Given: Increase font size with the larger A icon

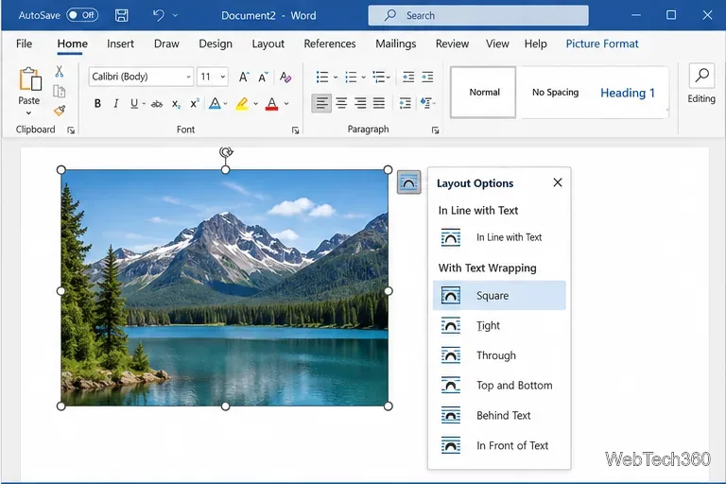Looking at the screenshot, I should coord(244,77).
